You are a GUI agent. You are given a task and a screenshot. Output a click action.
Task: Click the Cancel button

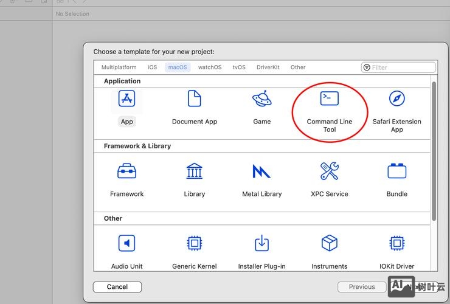[117, 287]
